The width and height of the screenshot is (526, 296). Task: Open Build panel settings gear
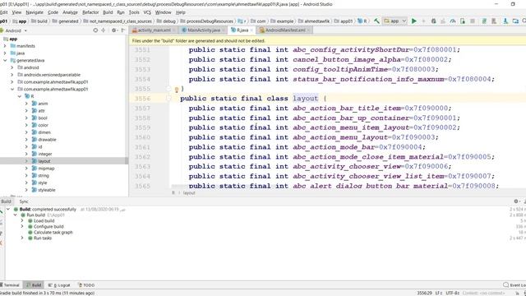pyautogui.click(x=516, y=201)
